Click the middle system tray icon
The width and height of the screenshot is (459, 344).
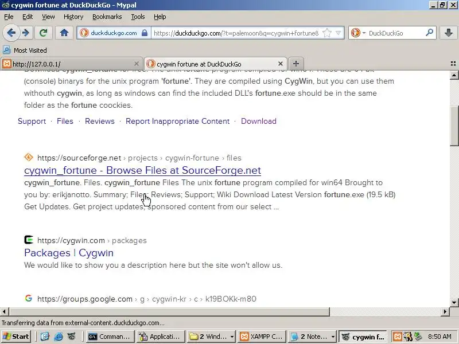point(408,337)
